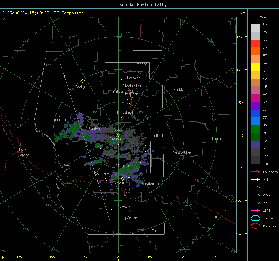Viewport: 279px width, 261px height.
Task: Pick the green 22JP arrow
Action: pyautogui.click(x=255, y=203)
